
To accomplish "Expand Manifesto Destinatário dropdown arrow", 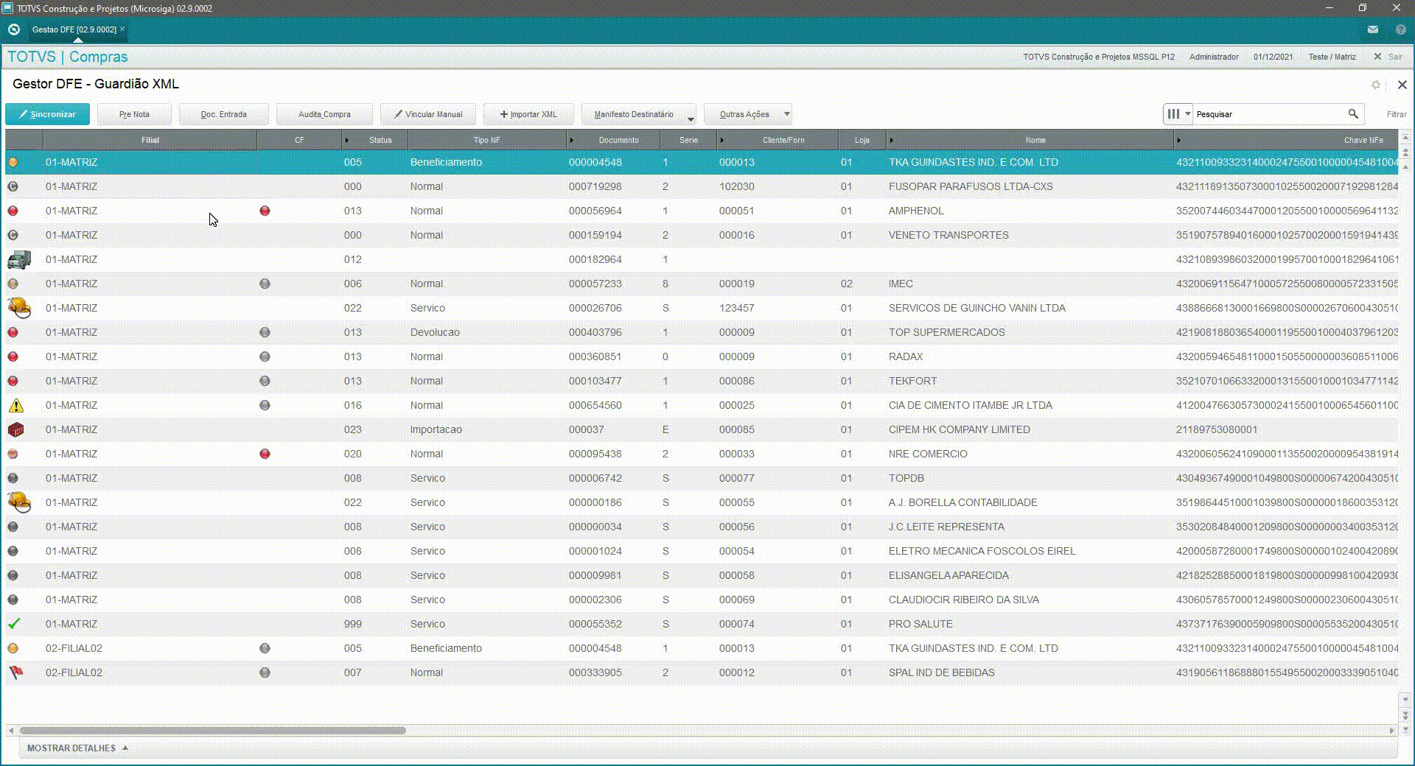I will pyautogui.click(x=691, y=119).
